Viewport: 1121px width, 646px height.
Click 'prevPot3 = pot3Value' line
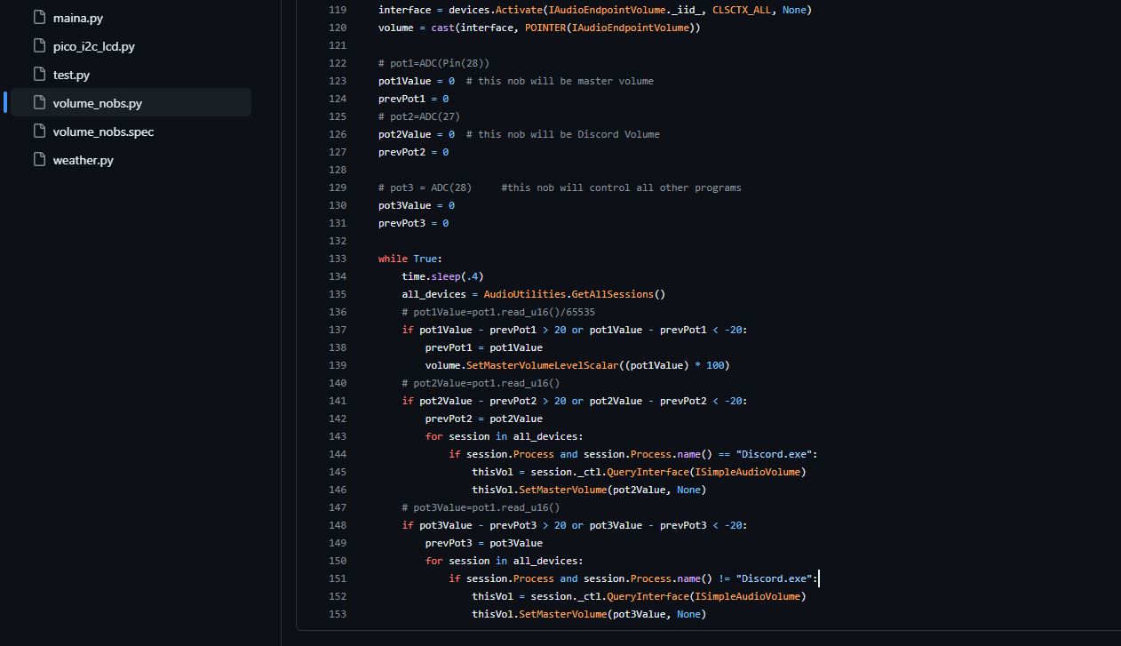click(483, 543)
